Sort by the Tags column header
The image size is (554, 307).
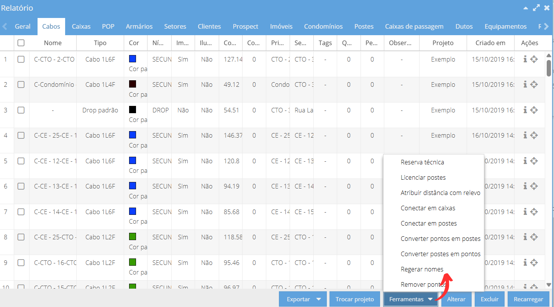pos(325,43)
